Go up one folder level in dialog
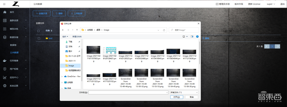Viewport: 287px width, 107px height. click(x=77, y=30)
